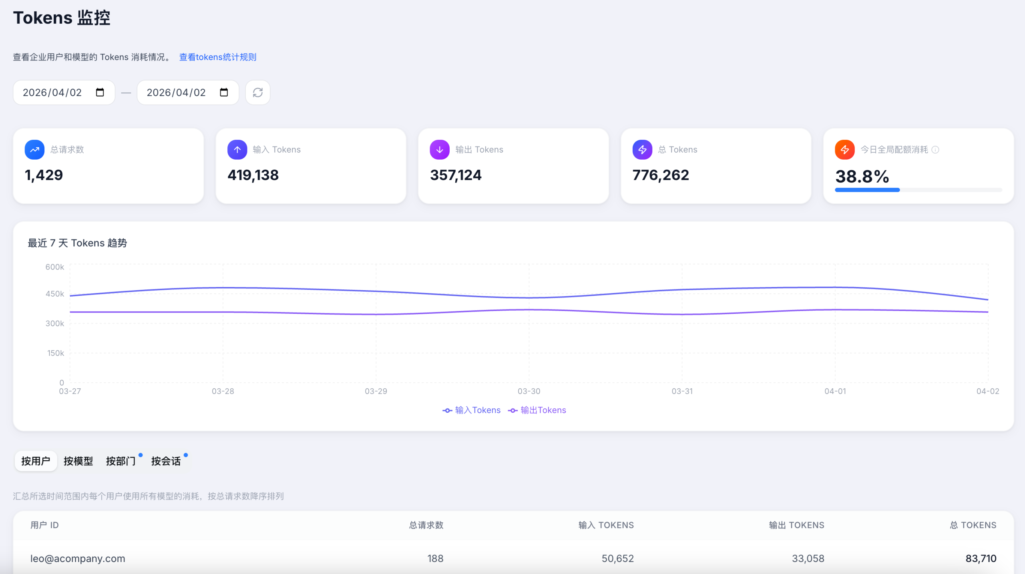Click the up-arrow icon on 输入 Tokens card
The image size is (1025, 574).
pos(237,150)
